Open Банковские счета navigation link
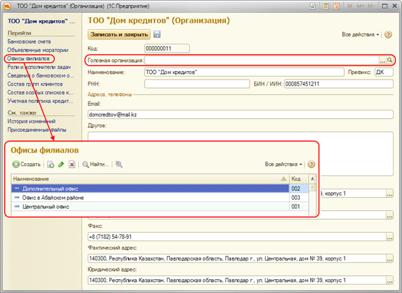The width and height of the screenshot is (402, 293). tap(29, 41)
